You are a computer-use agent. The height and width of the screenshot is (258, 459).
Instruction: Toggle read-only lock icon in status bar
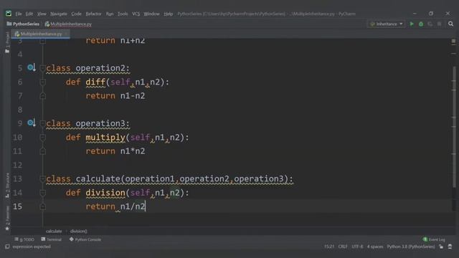(x=441, y=247)
